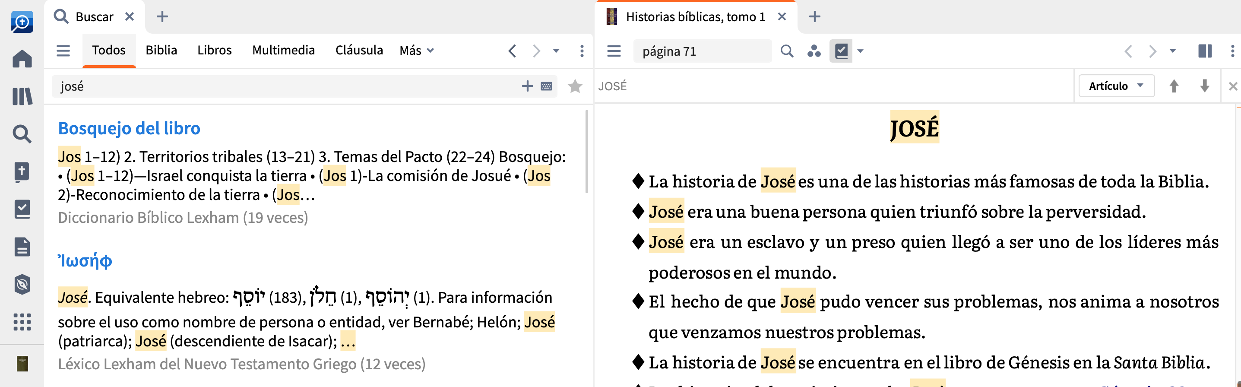Click the Logos app logo icon
Screen dimensions: 1241x387
click(22, 22)
